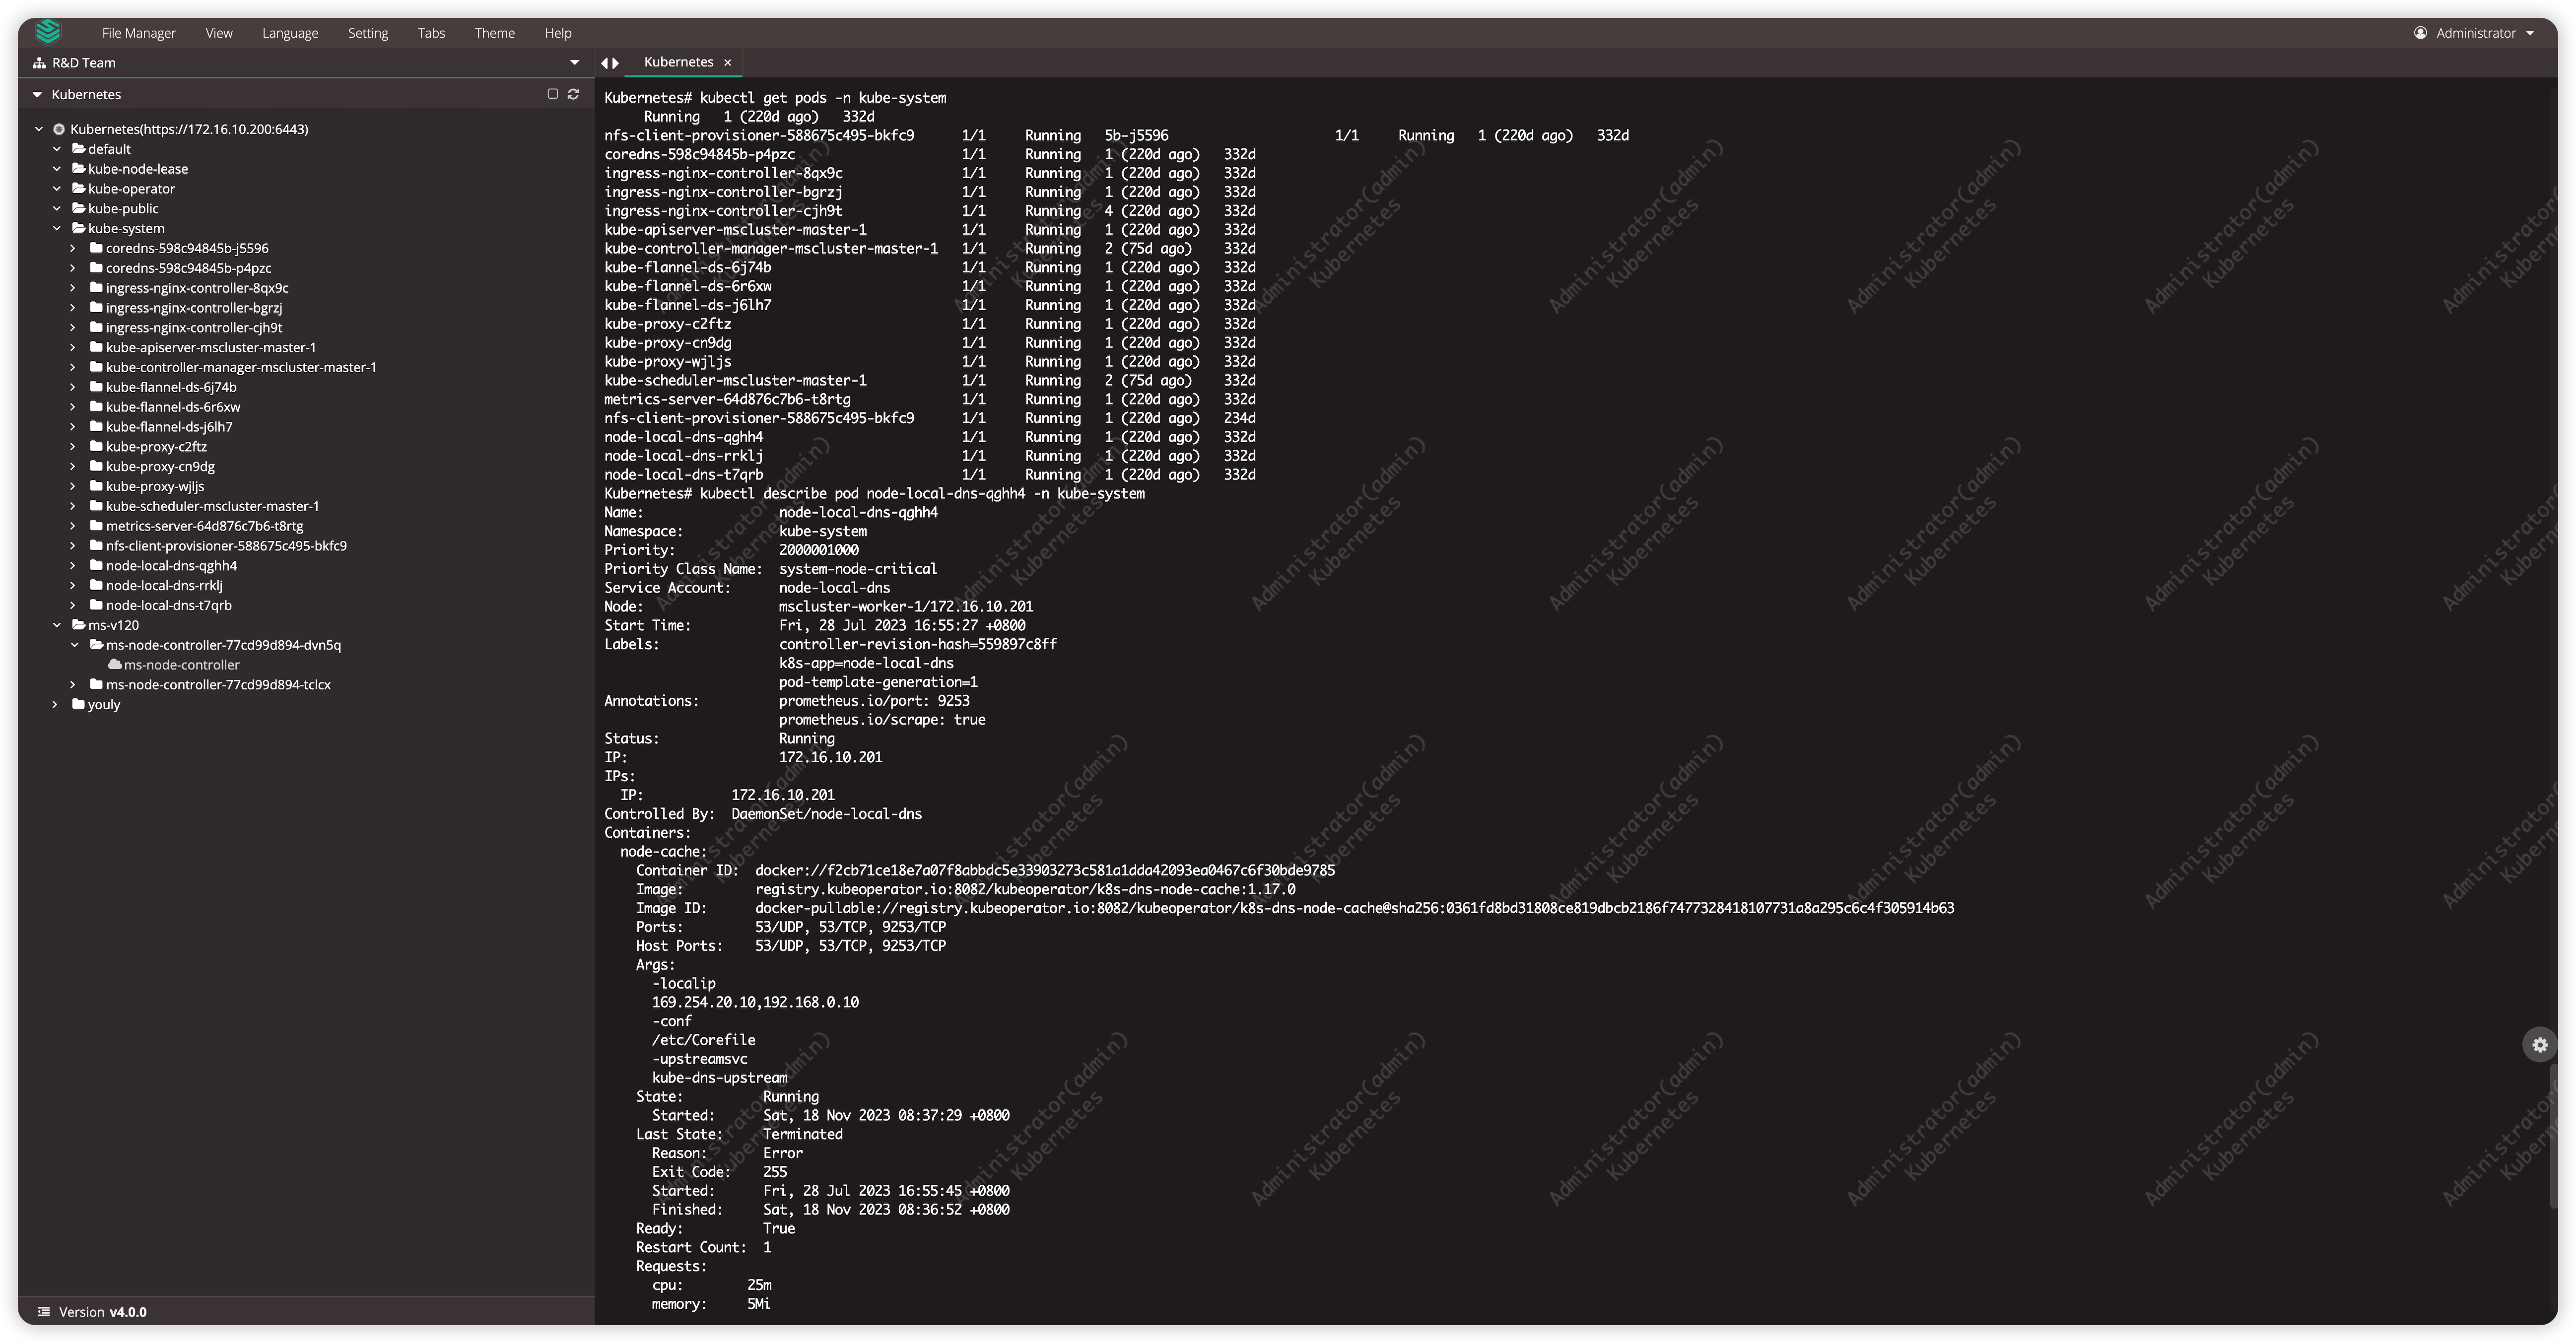Click the folder icon of metrics-server-64d876c7b6-t8rtg
This screenshot has width=2576, height=1343.
tap(96, 525)
